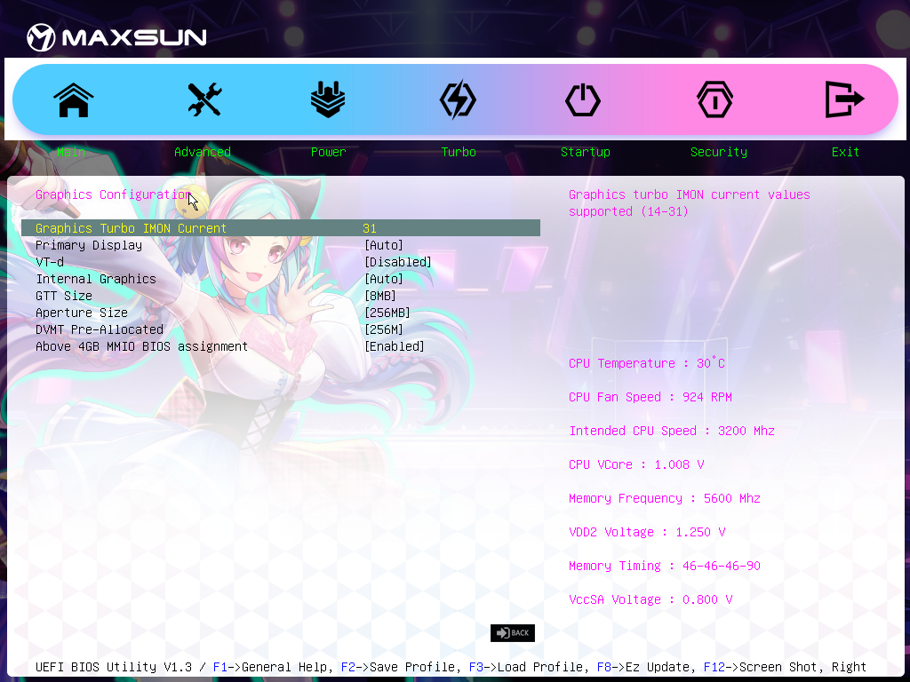The image size is (910, 682).
Task: Switch to the Security tab label
Action: point(718,152)
